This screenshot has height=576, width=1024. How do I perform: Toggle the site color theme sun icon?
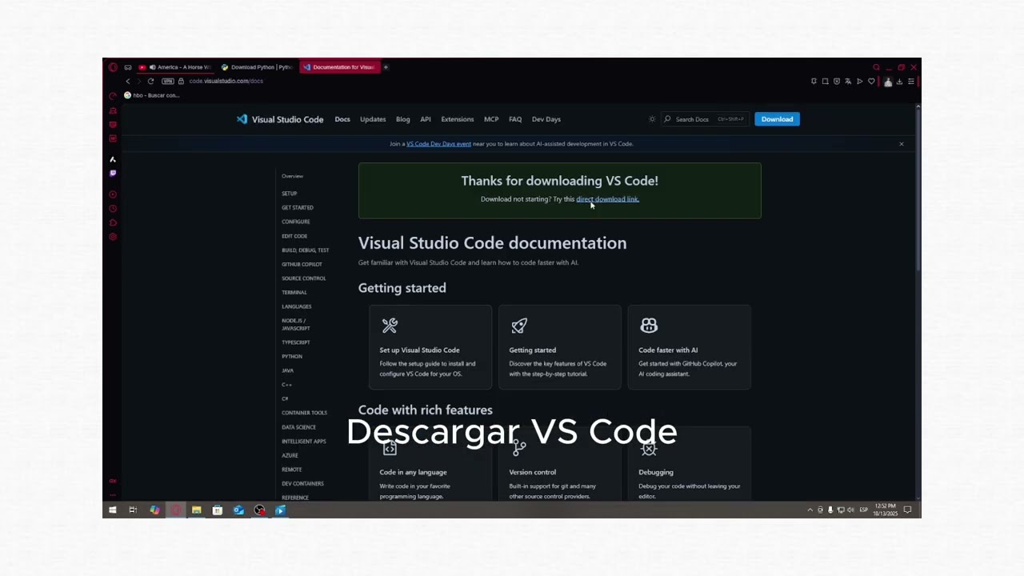(652, 119)
